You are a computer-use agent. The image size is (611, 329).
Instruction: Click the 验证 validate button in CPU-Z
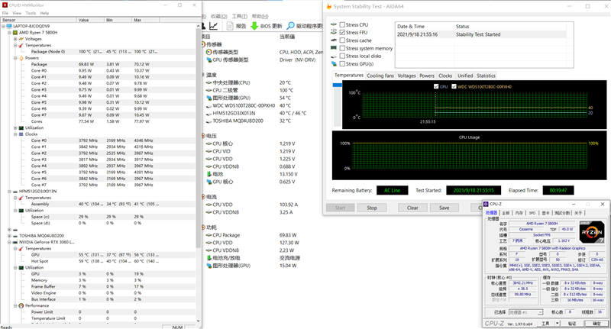(x=571, y=324)
